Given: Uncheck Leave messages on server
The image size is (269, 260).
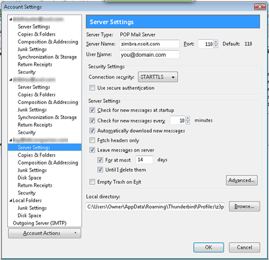Looking at the screenshot, I should tap(92, 150).
